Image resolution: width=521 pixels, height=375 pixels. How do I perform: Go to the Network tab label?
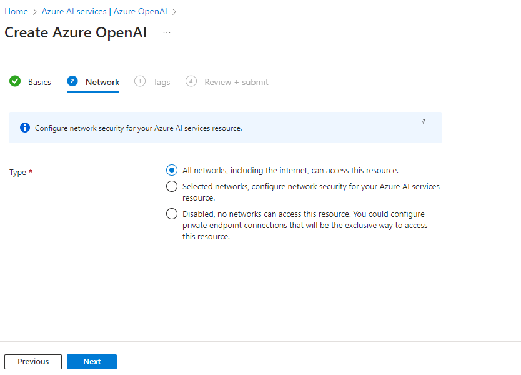coord(102,82)
